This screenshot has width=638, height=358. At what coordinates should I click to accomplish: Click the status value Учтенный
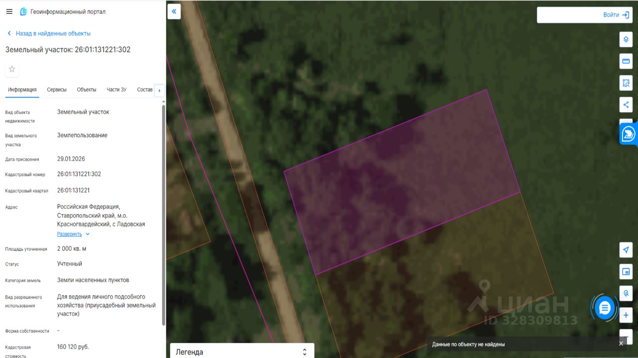70,264
